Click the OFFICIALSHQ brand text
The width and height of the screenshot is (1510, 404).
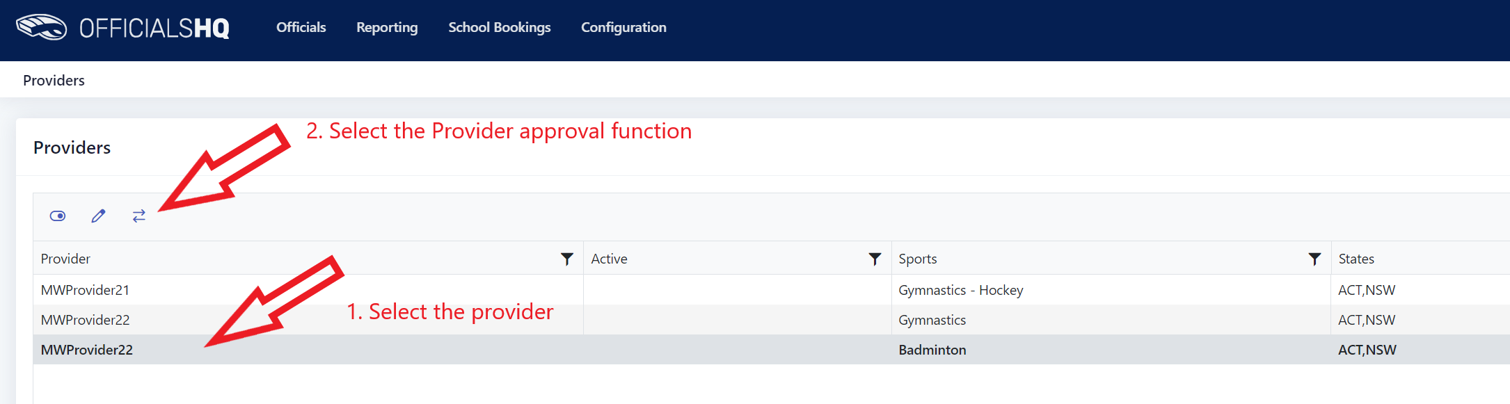tap(154, 28)
